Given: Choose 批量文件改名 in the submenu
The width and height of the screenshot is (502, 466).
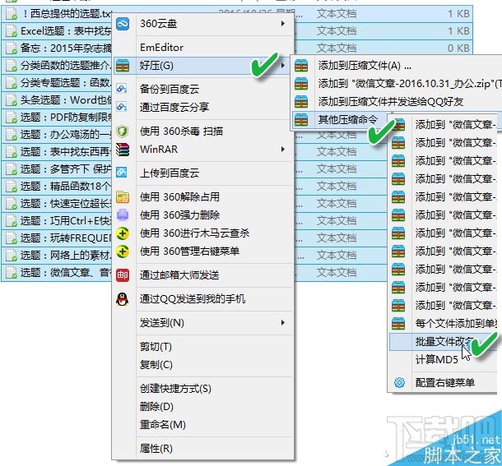Looking at the screenshot, I should coord(444,342).
